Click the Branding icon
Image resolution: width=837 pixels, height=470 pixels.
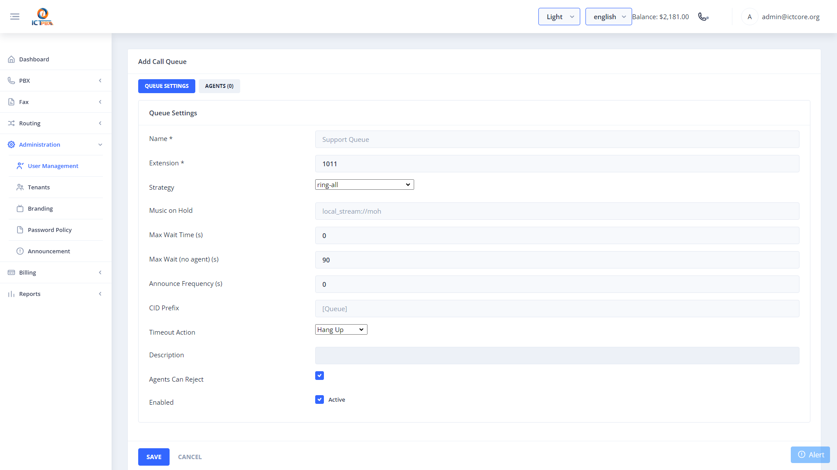pos(20,208)
